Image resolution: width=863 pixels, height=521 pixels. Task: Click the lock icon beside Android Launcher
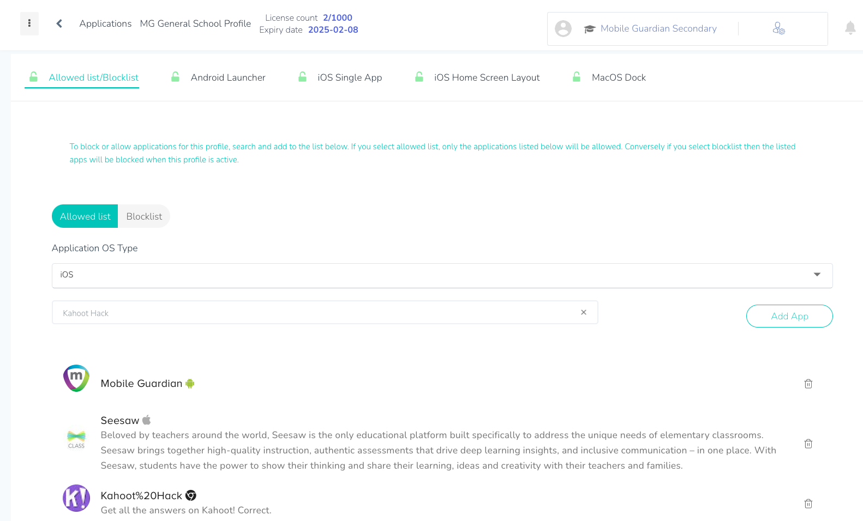[175, 77]
